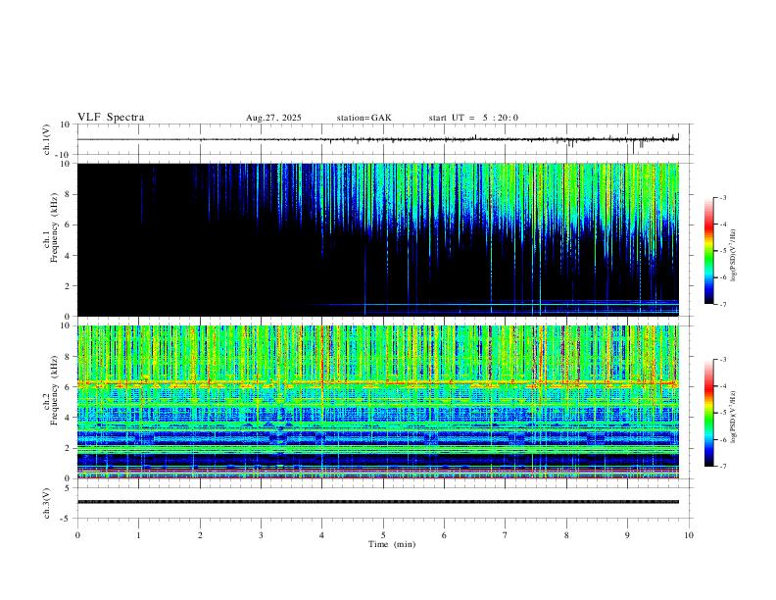Click the "8" kHz tick of ch.1 spectrogram
Image resolution: width=776 pixels, height=600 pixels.
pos(69,194)
